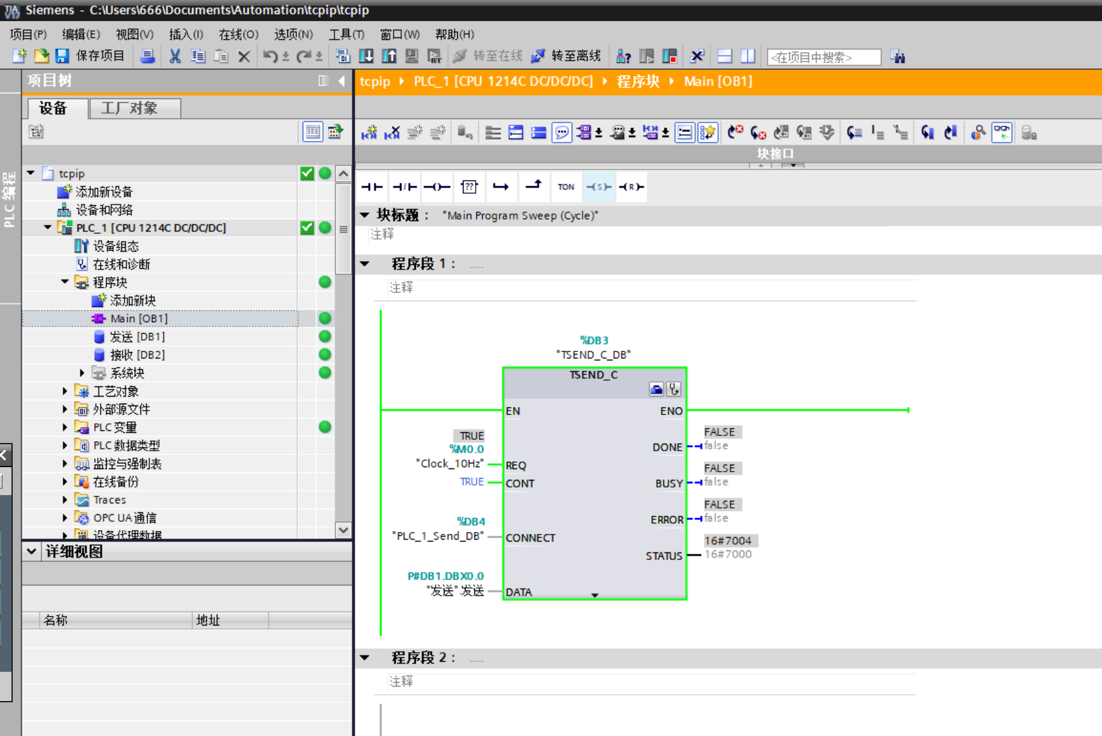Click inside the 在项目中搜索 search field

point(824,57)
